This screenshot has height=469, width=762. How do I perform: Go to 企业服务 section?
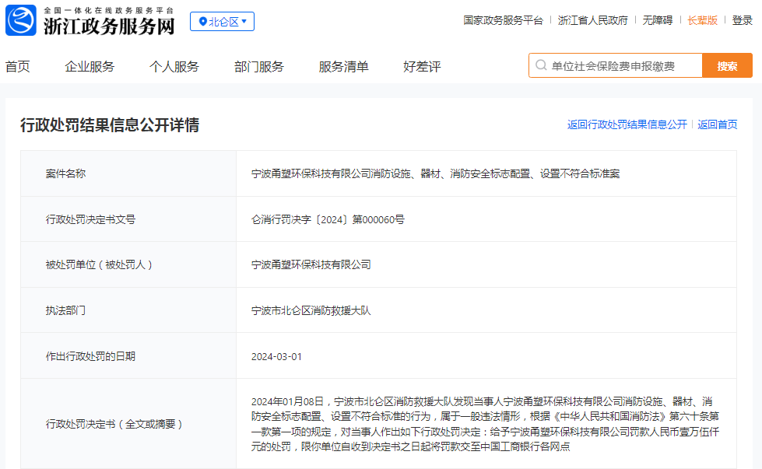pos(90,67)
